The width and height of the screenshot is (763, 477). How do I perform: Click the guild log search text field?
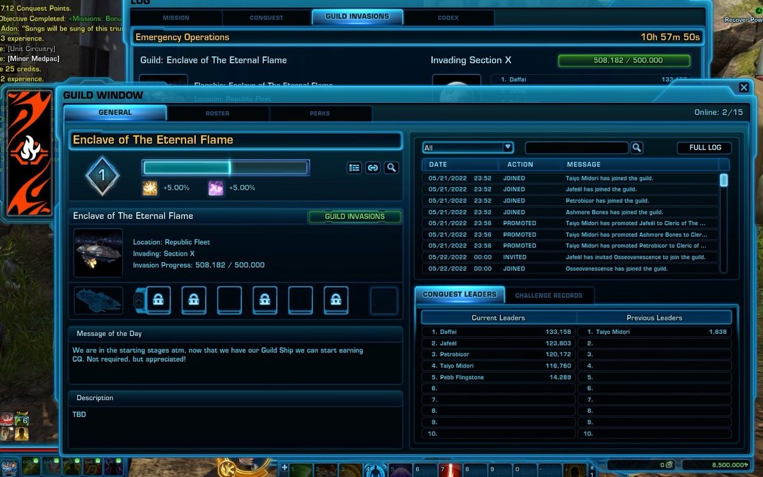point(577,148)
